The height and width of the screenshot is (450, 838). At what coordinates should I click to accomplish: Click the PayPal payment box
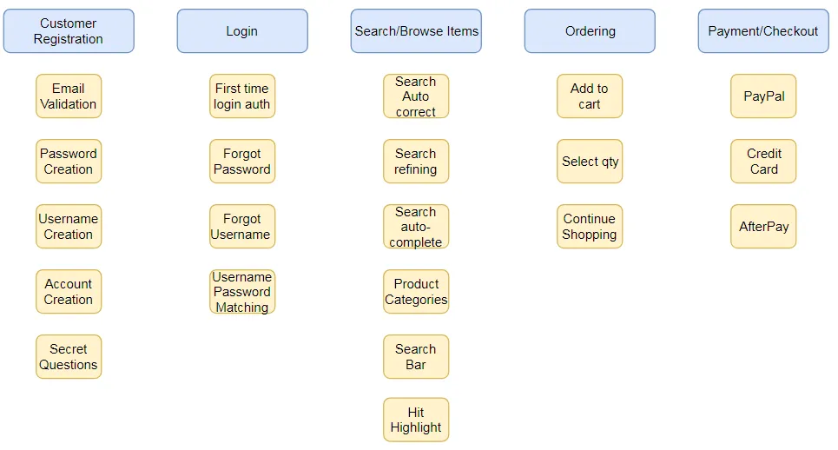(x=763, y=96)
